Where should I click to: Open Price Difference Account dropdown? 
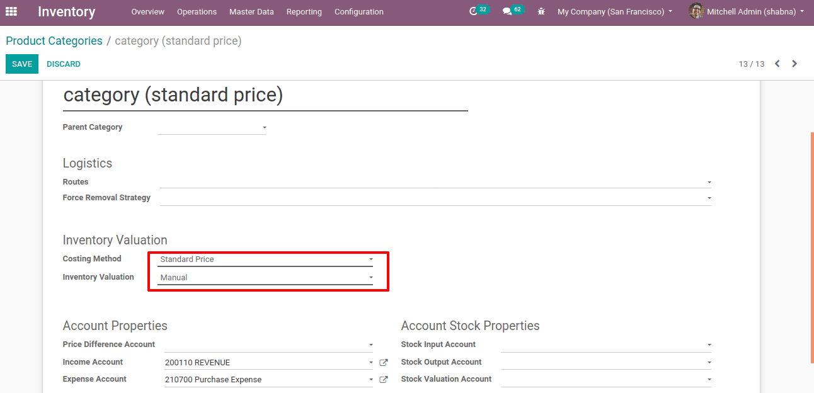tap(268, 345)
